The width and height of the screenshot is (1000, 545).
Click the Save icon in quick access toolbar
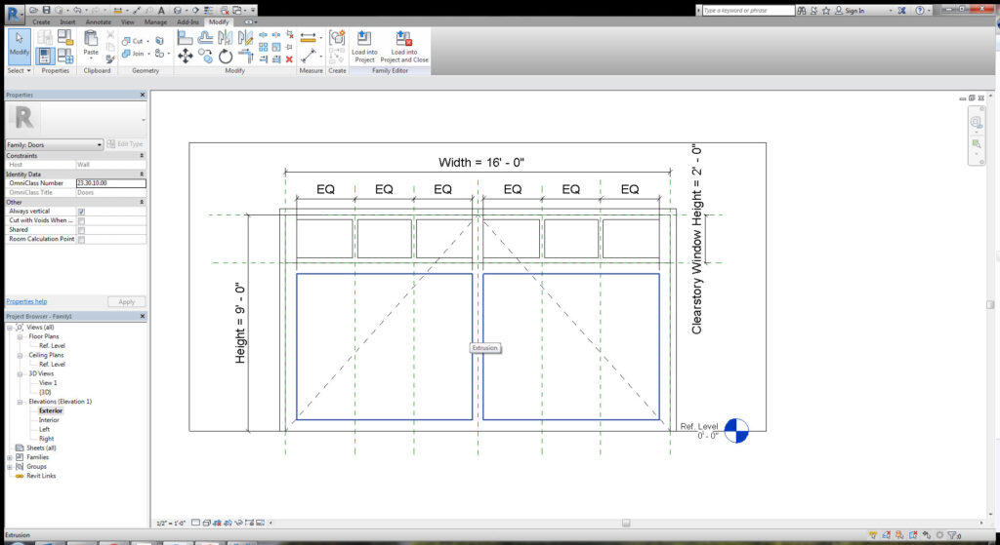click(46, 10)
